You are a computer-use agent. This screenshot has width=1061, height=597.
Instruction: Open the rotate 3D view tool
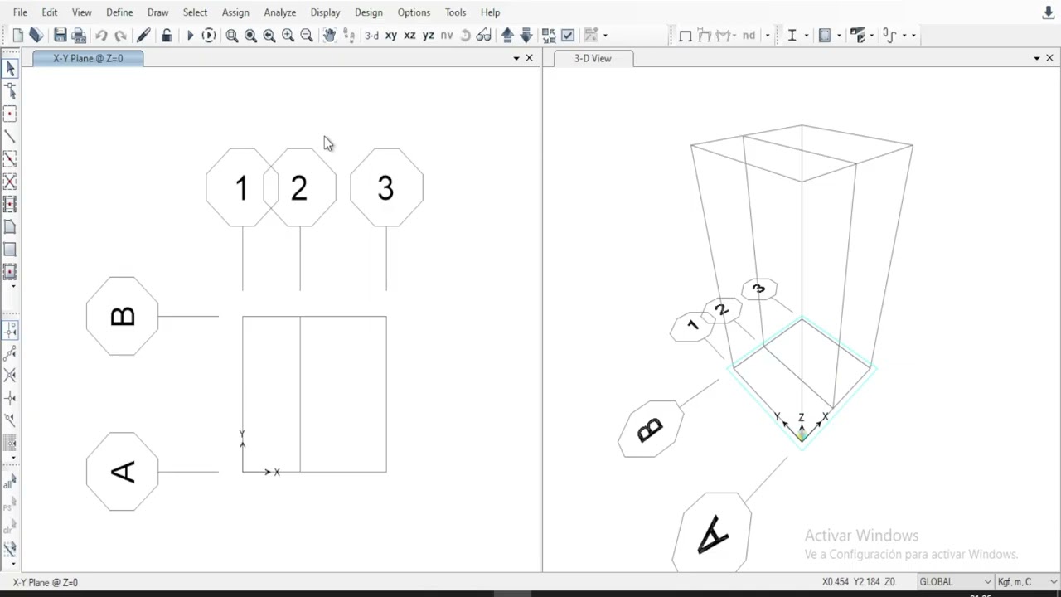click(465, 35)
